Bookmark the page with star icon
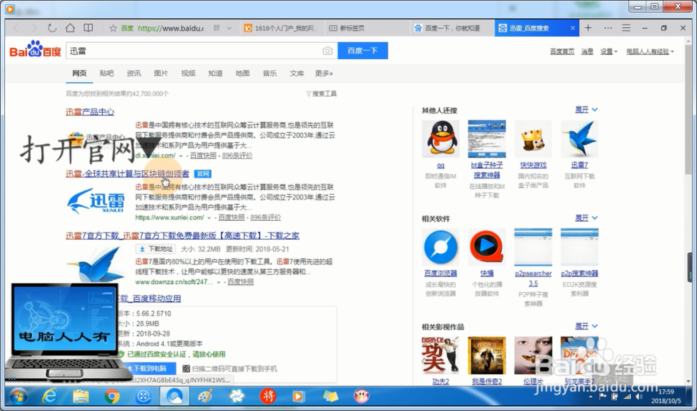 point(113,29)
